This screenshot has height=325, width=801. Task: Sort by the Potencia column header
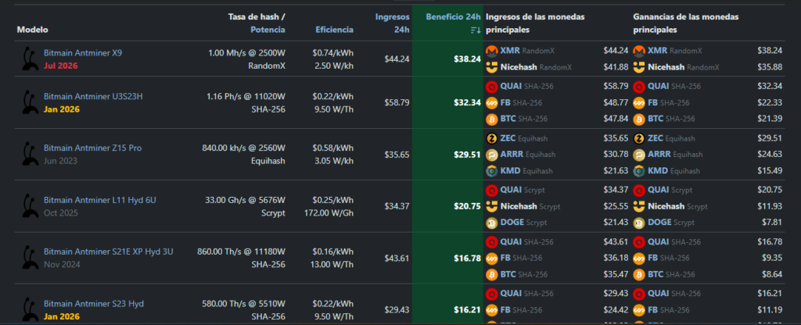click(x=268, y=30)
